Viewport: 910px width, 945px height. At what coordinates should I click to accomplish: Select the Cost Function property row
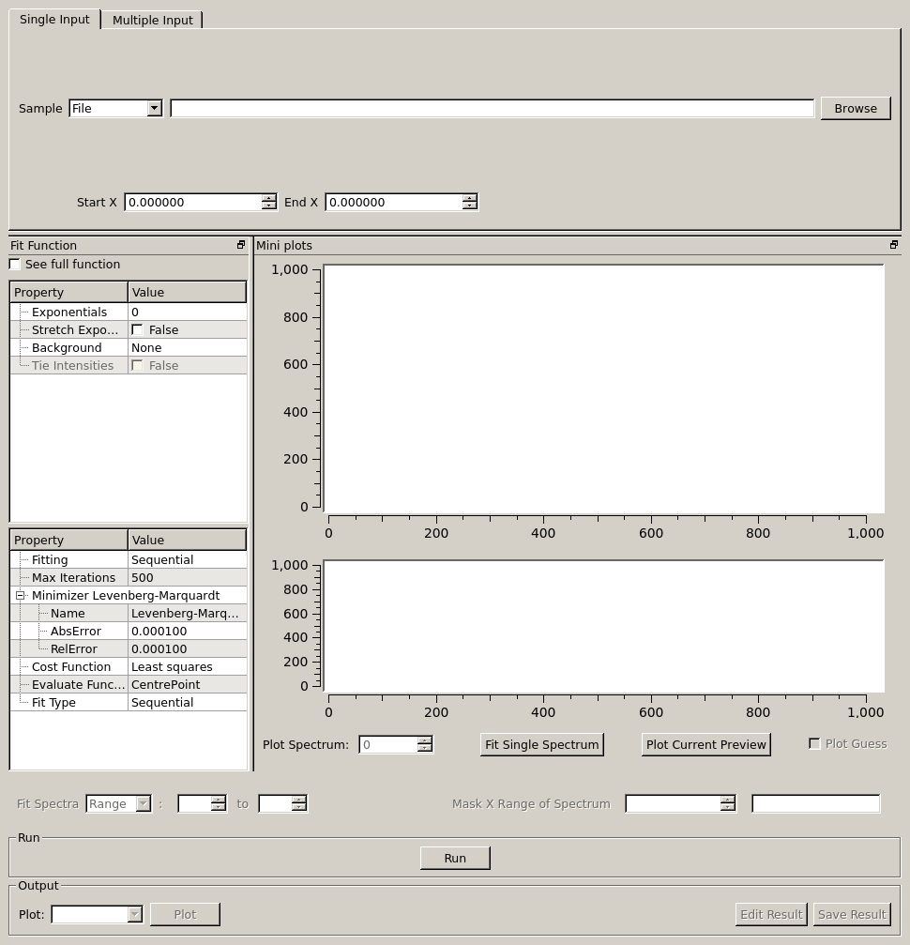[71, 667]
